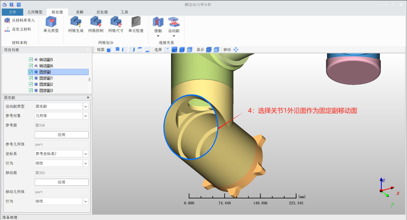Switch to the 后处理 tab
This screenshot has width=407, height=220.
point(102,12)
